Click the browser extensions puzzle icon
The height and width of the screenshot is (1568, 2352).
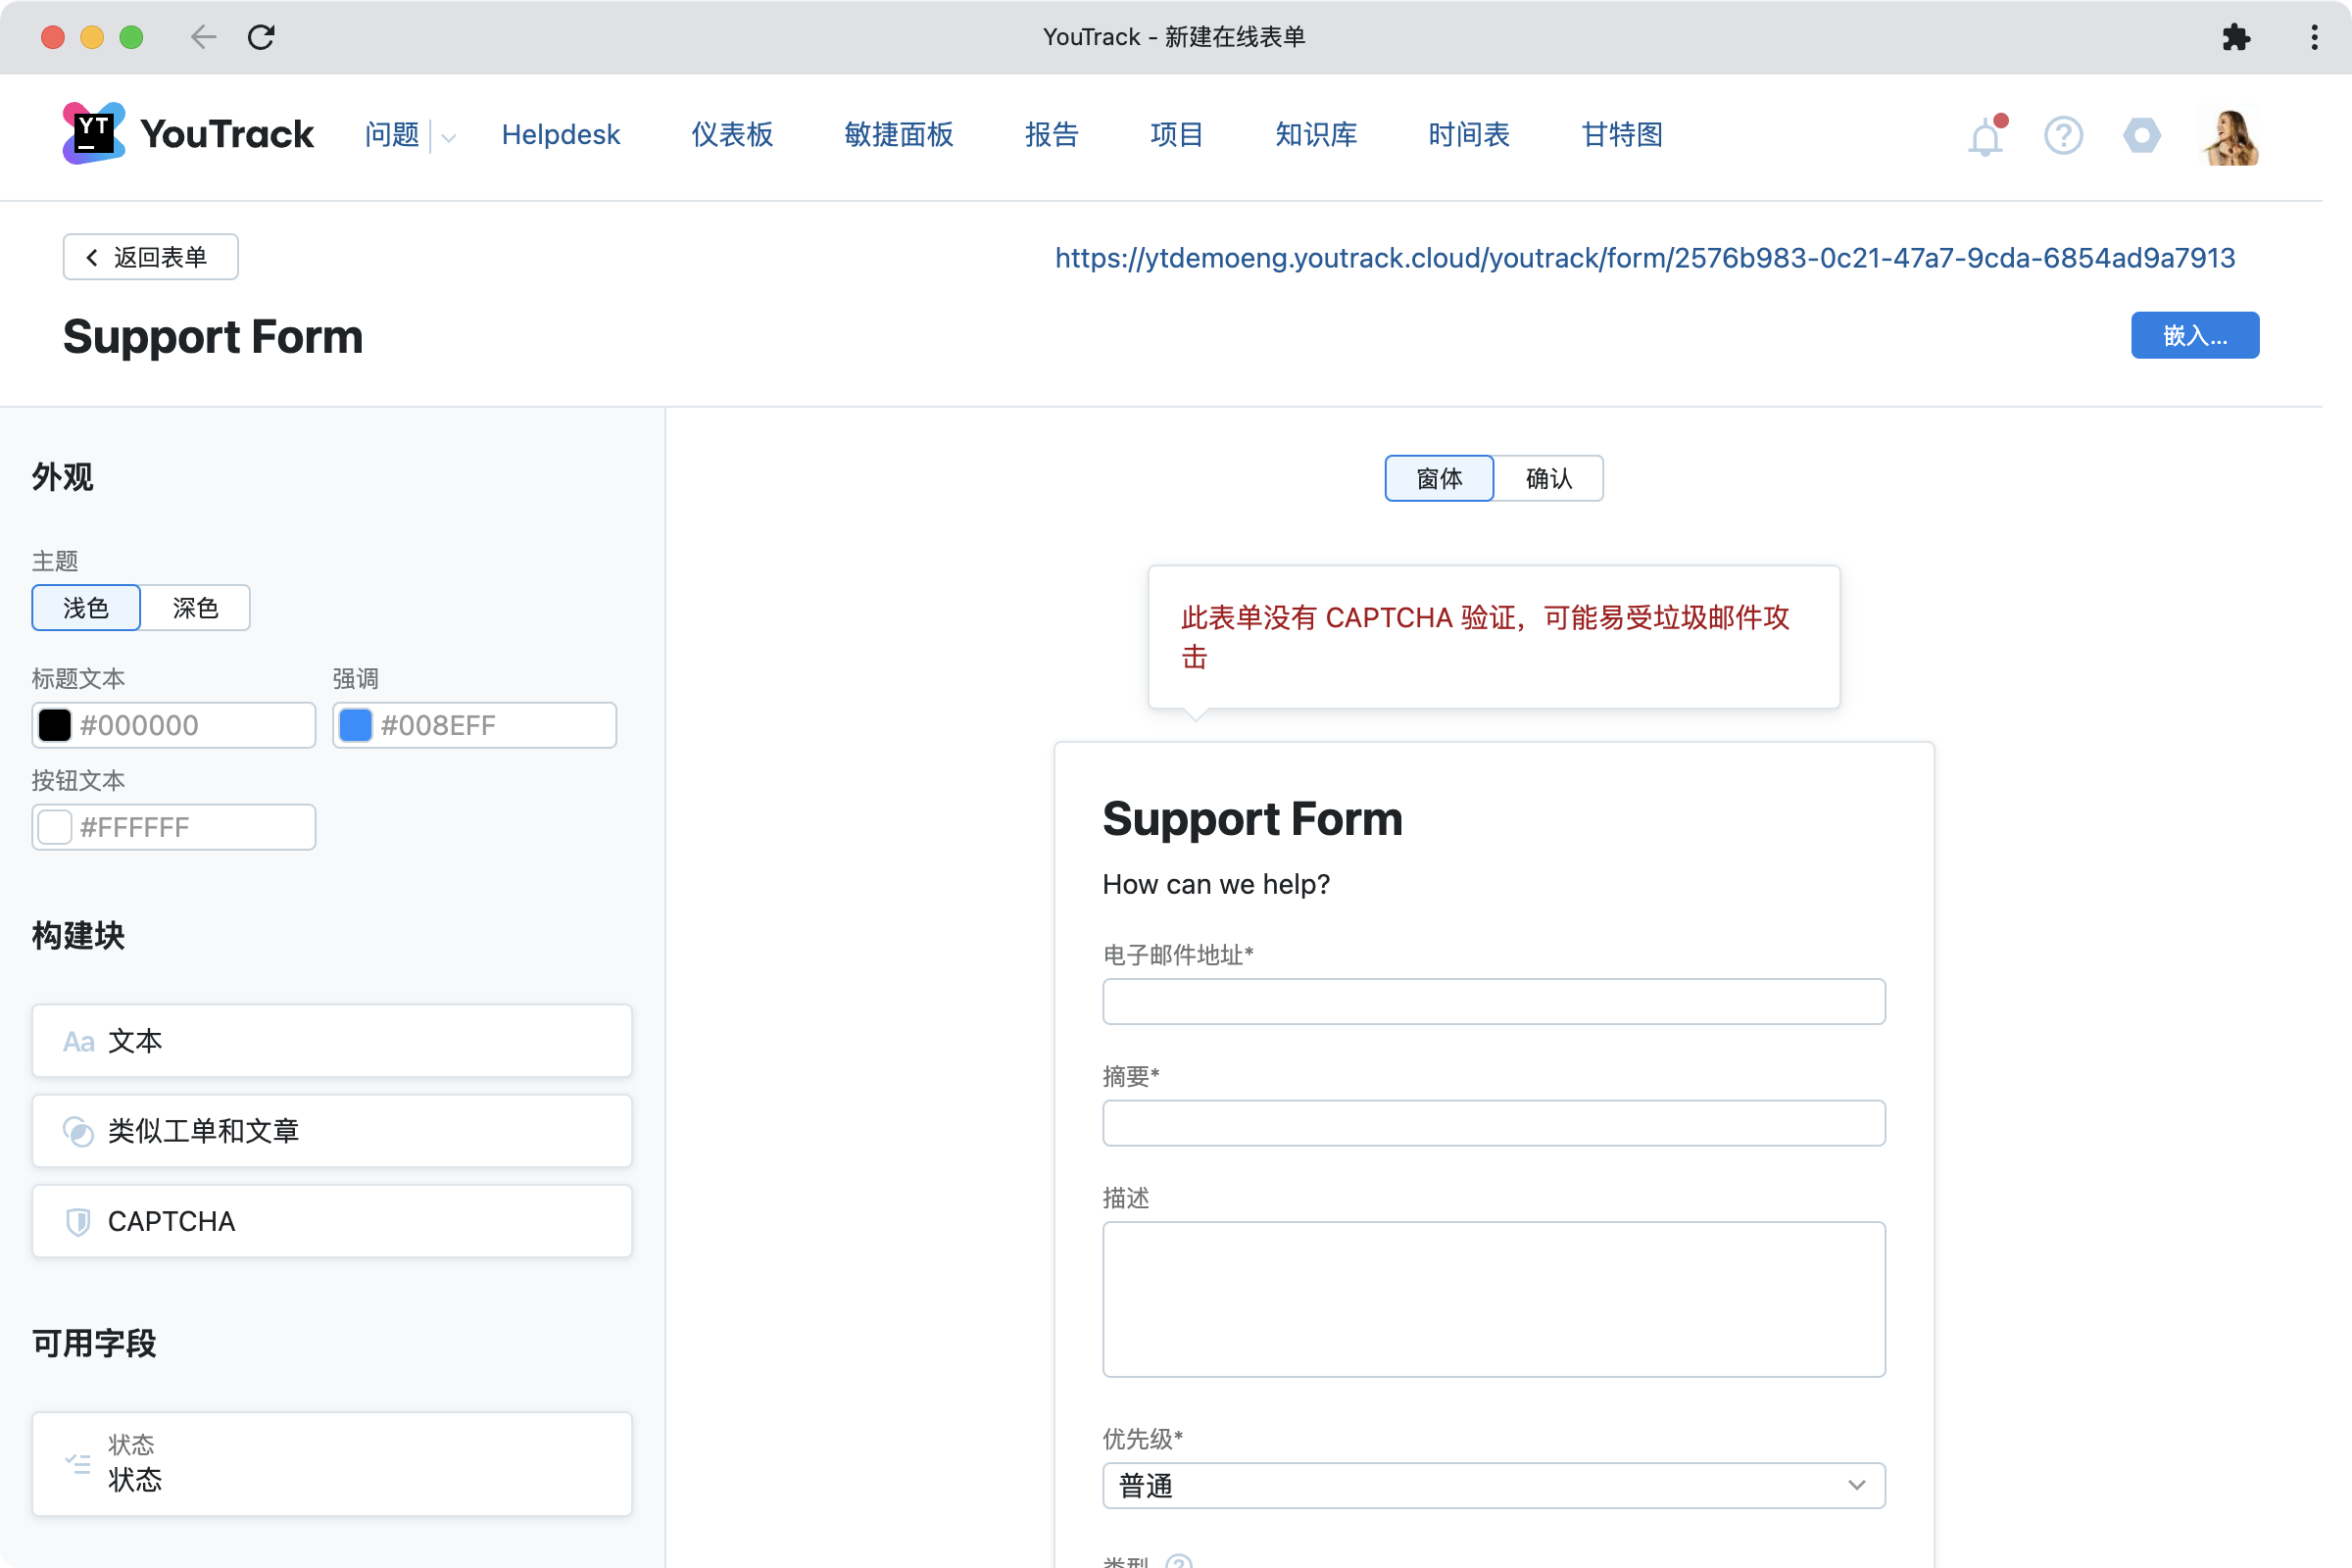point(2236,37)
